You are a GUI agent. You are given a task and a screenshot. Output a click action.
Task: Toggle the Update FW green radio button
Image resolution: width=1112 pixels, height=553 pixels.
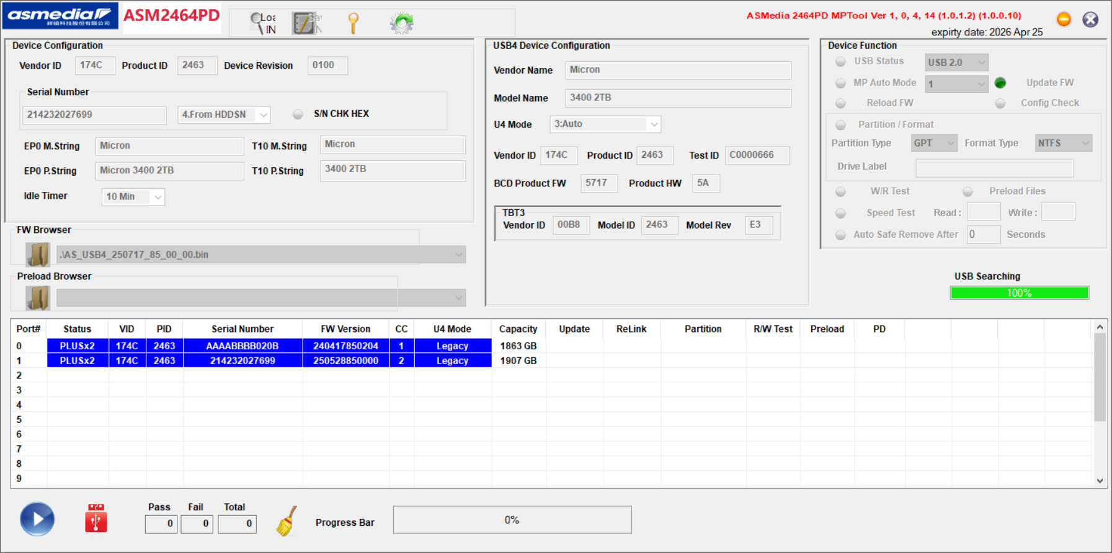point(1000,82)
